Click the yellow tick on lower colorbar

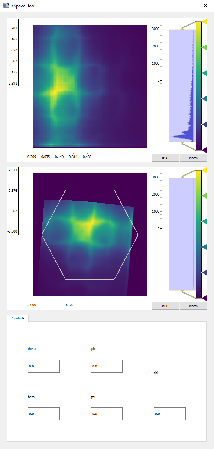click(204, 170)
